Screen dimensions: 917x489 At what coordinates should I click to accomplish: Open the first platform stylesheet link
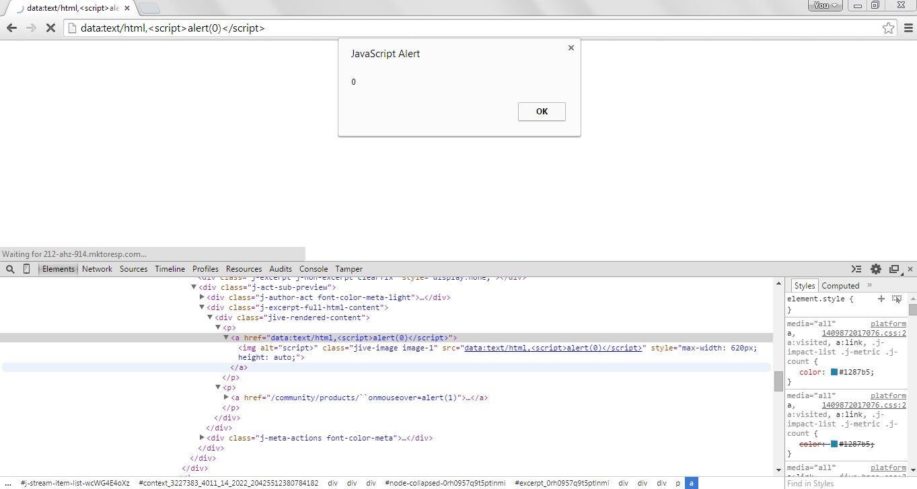(888, 324)
